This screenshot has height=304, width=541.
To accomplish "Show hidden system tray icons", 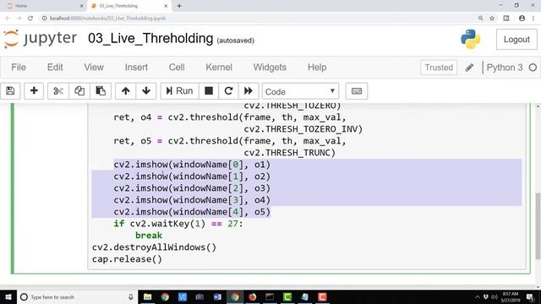I will tap(478, 297).
